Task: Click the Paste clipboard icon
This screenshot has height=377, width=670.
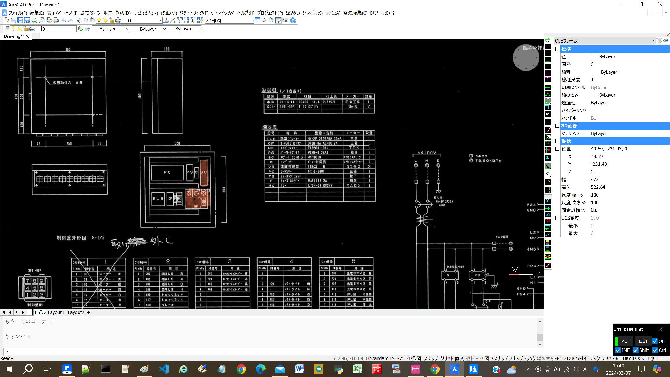Action: click(x=92, y=21)
